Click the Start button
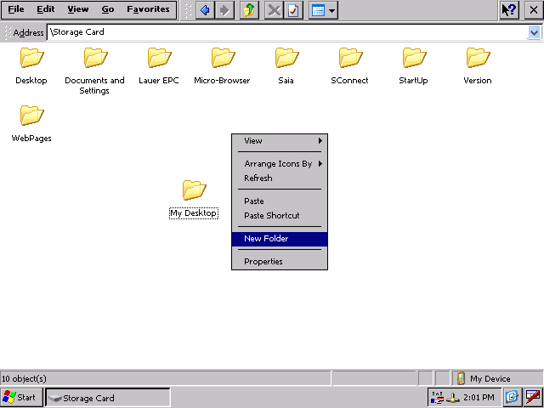This screenshot has height=408, width=544. [21, 397]
